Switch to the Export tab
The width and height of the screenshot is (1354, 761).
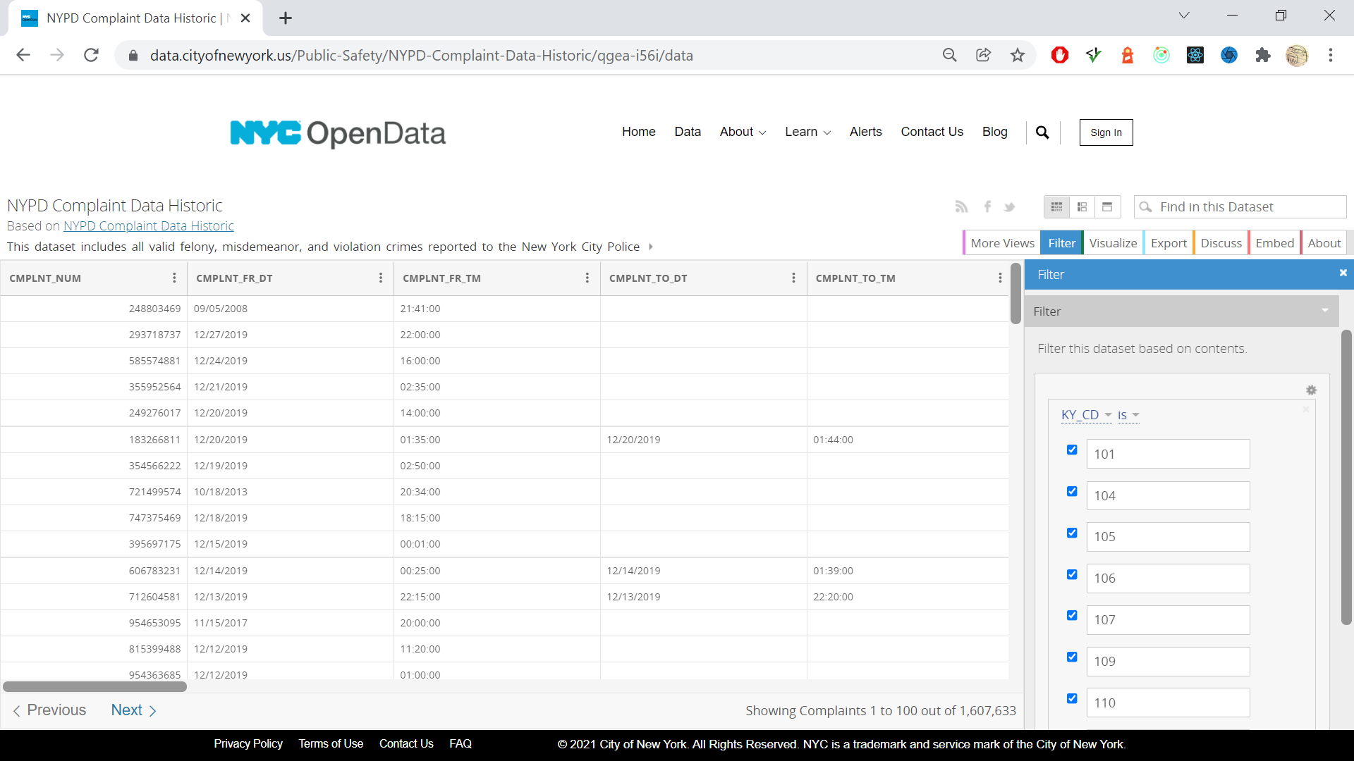[1168, 242]
